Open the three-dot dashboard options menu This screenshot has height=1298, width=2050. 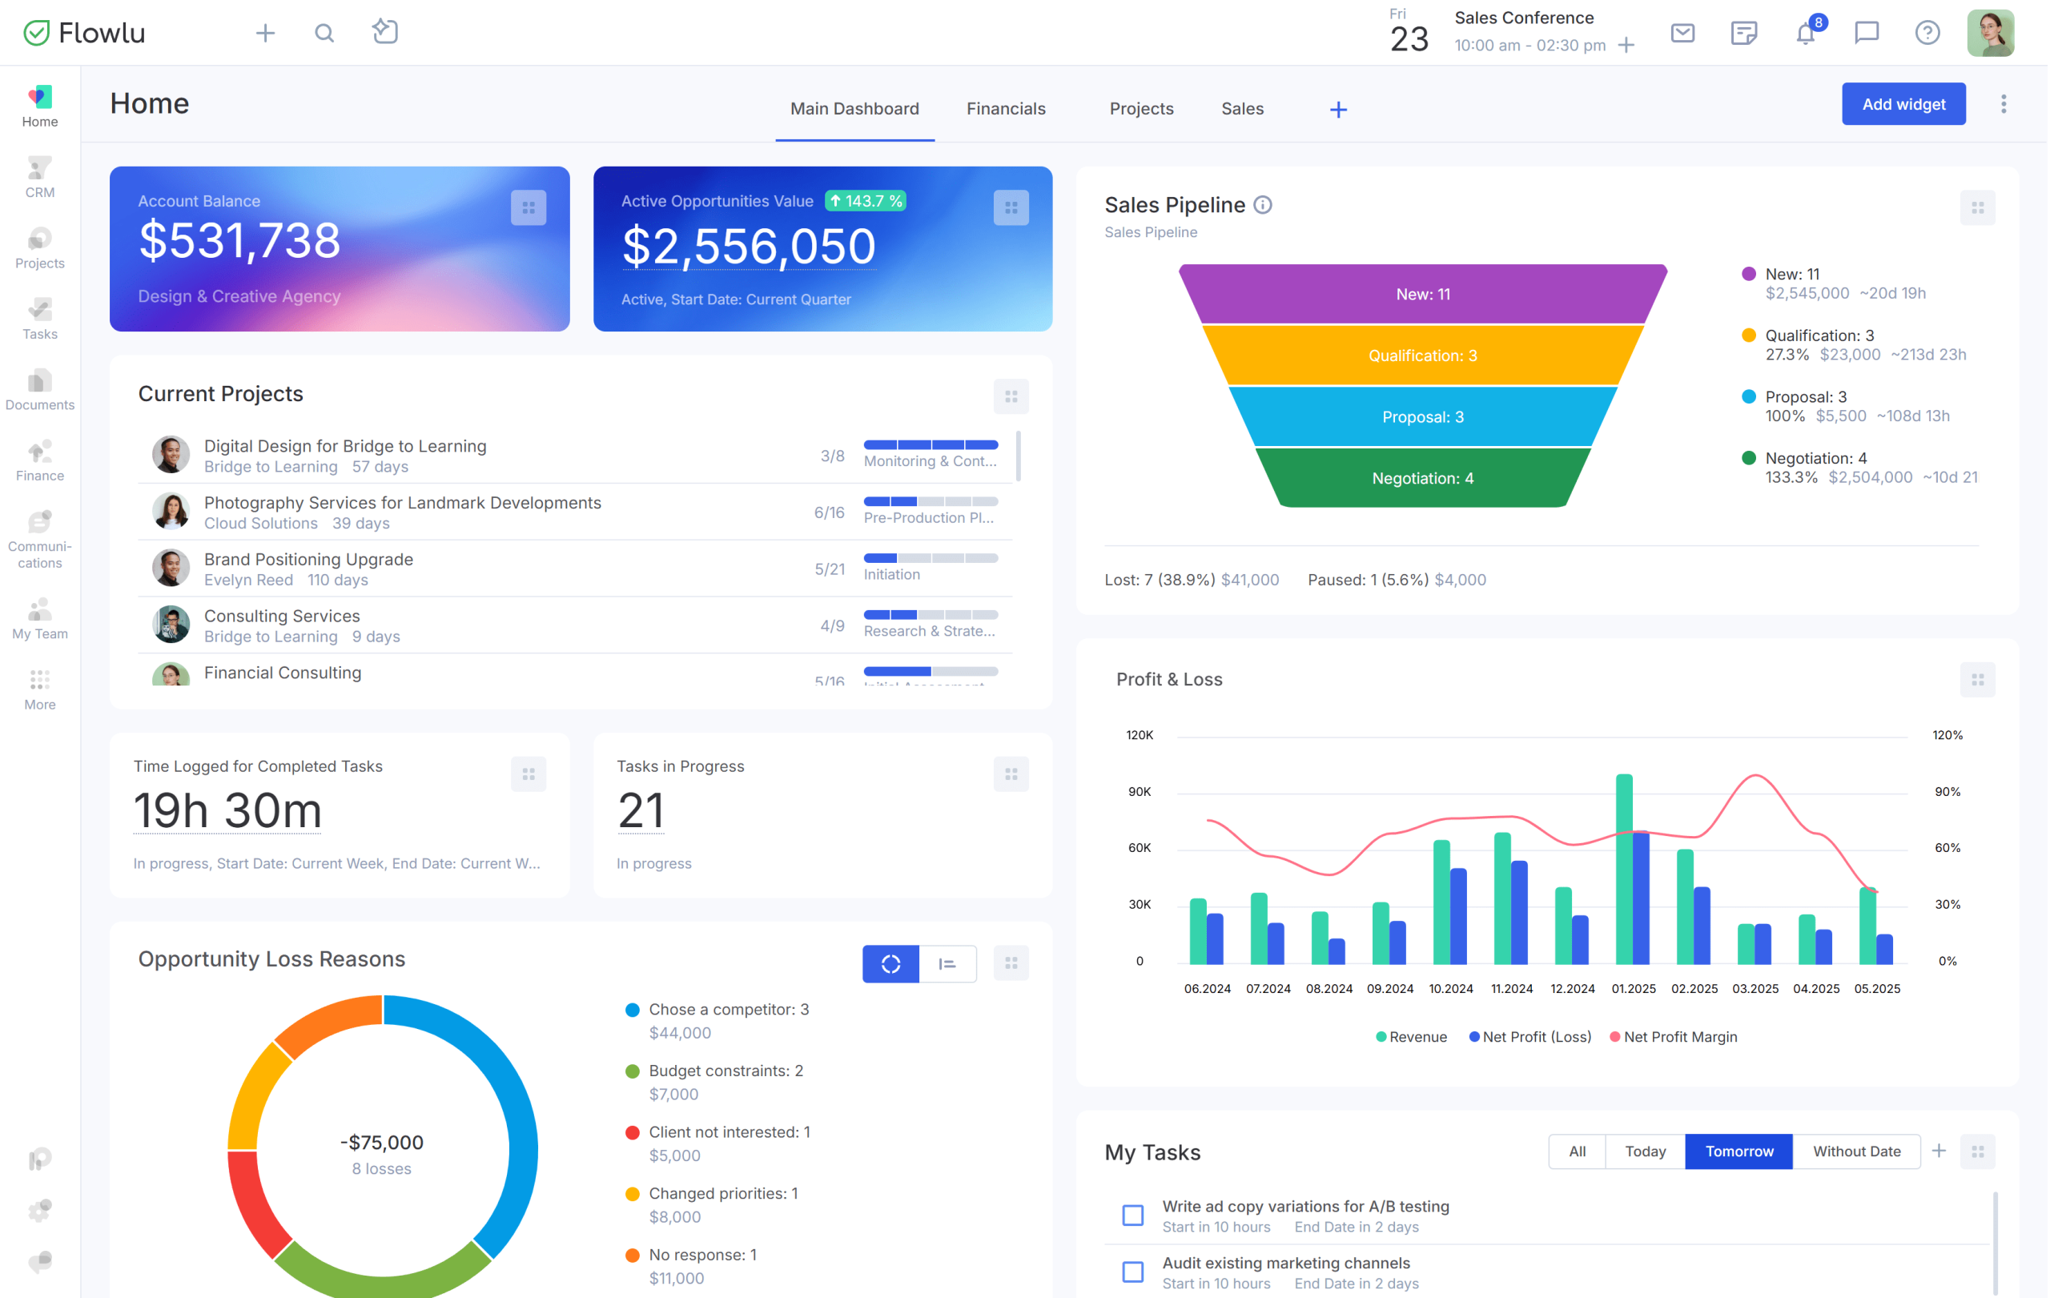(x=2004, y=104)
